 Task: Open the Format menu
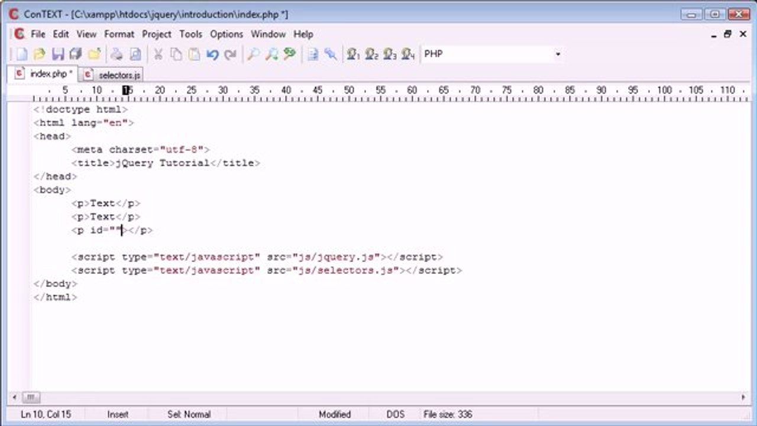tap(119, 34)
